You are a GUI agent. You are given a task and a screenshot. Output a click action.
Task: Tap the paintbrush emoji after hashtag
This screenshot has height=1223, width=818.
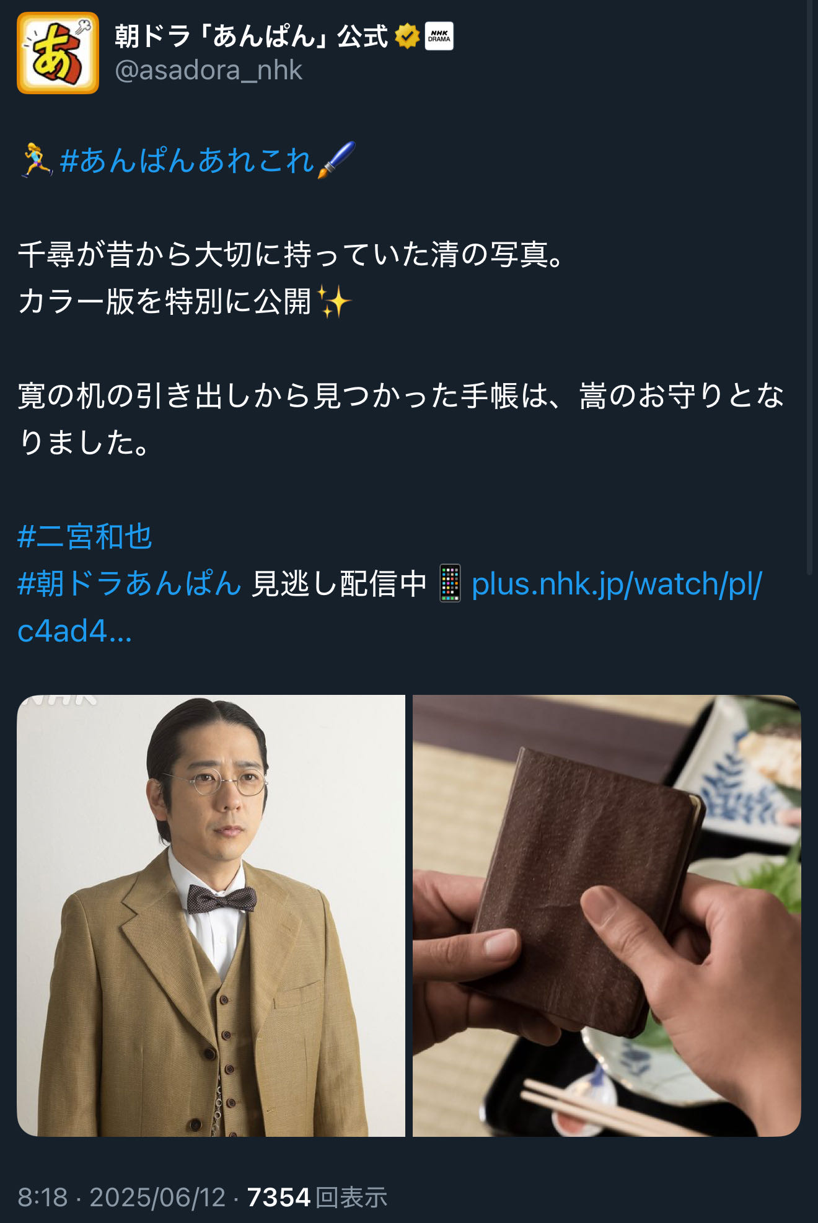pos(336,160)
